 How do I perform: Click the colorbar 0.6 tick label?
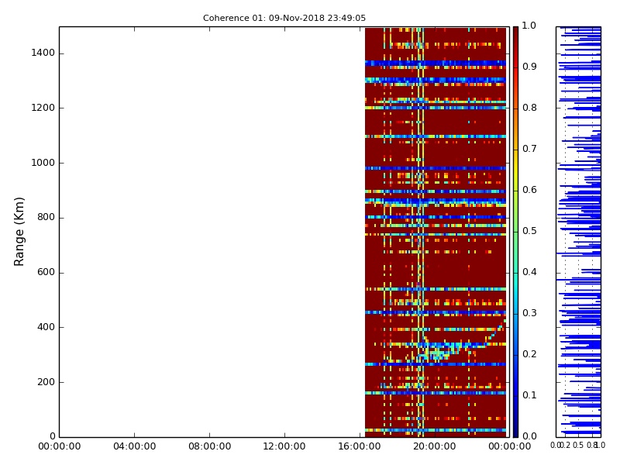pos(529,190)
